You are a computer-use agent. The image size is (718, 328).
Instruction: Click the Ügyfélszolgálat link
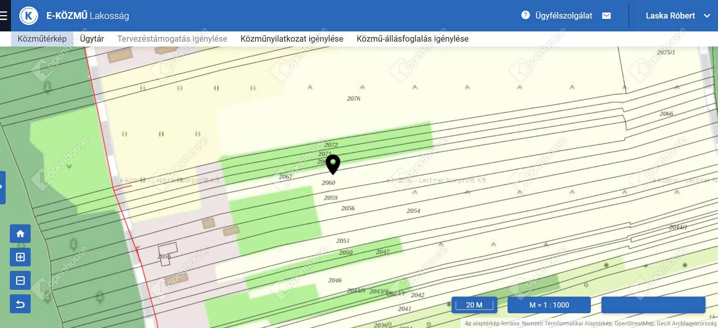click(x=564, y=16)
